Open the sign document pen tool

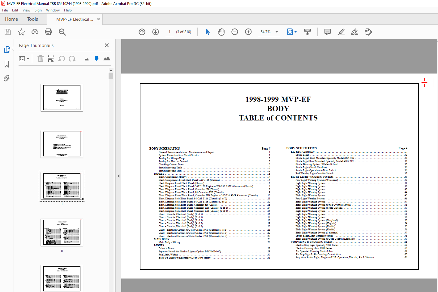click(x=355, y=32)
